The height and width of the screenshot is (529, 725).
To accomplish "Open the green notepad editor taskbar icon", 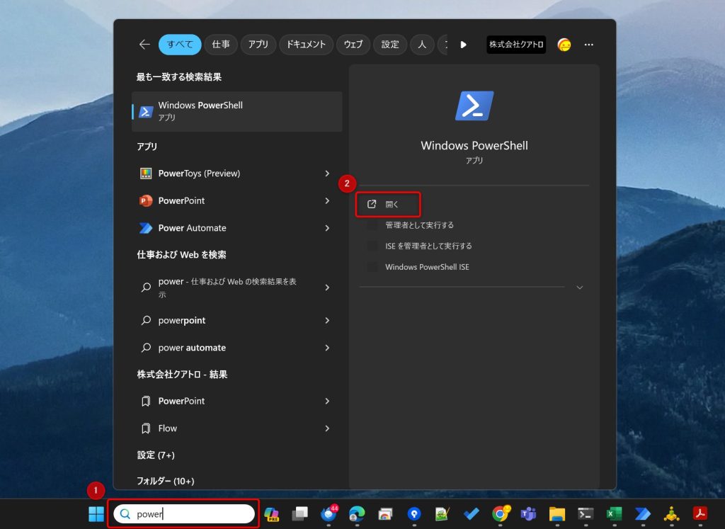I will pos(443,513).
